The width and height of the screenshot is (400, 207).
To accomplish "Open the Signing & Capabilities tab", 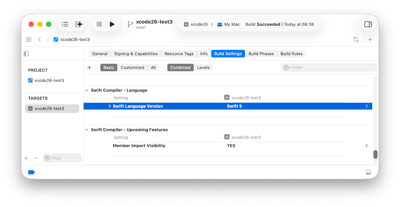I will click(136, 54).
